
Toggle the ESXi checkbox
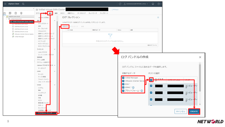pyautogui.click(x=123, y=84)
